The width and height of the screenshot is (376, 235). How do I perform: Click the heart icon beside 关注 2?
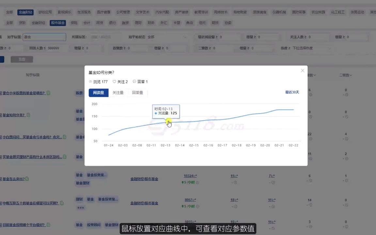[114, 82]
